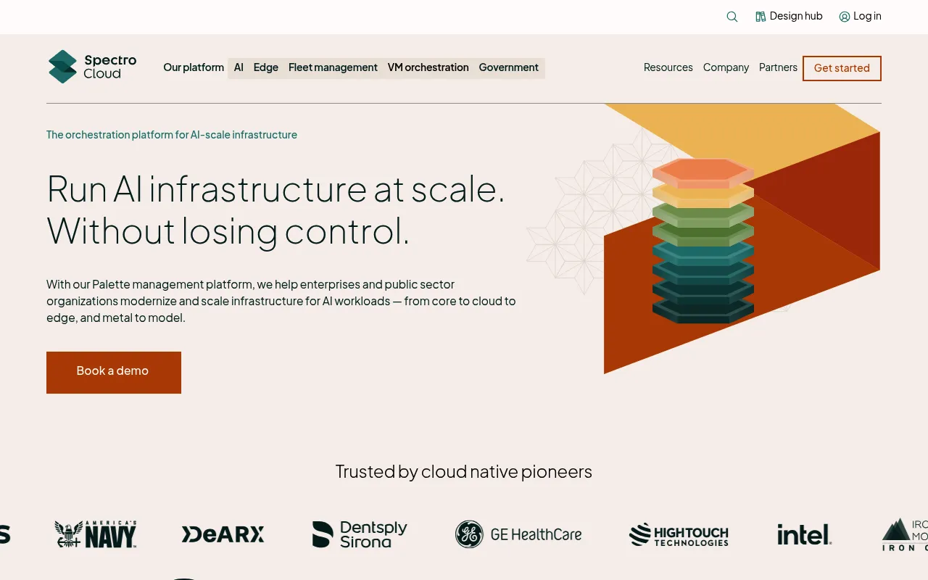The width and height of the screenshot is (928, 580).
Task: Open the Design hub link
Action: pyautogui.click(x=789, y=16)
